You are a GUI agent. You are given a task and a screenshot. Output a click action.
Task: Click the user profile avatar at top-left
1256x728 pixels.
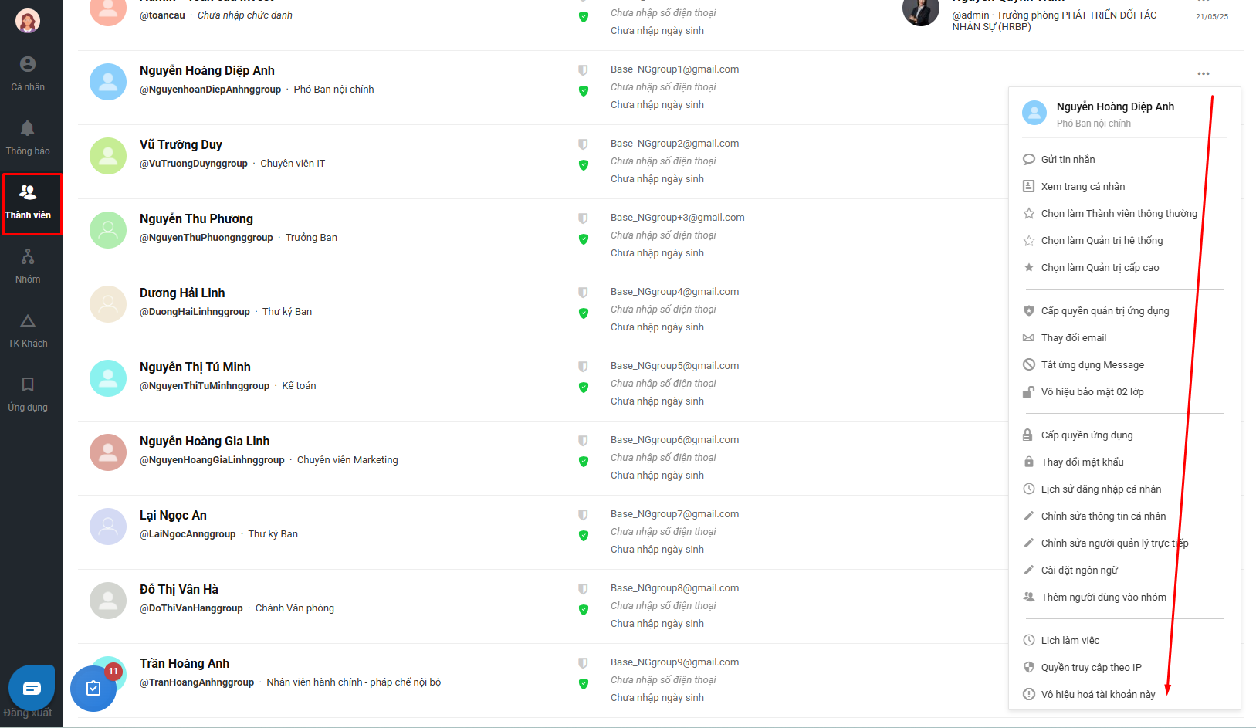(x=28, y=21)
